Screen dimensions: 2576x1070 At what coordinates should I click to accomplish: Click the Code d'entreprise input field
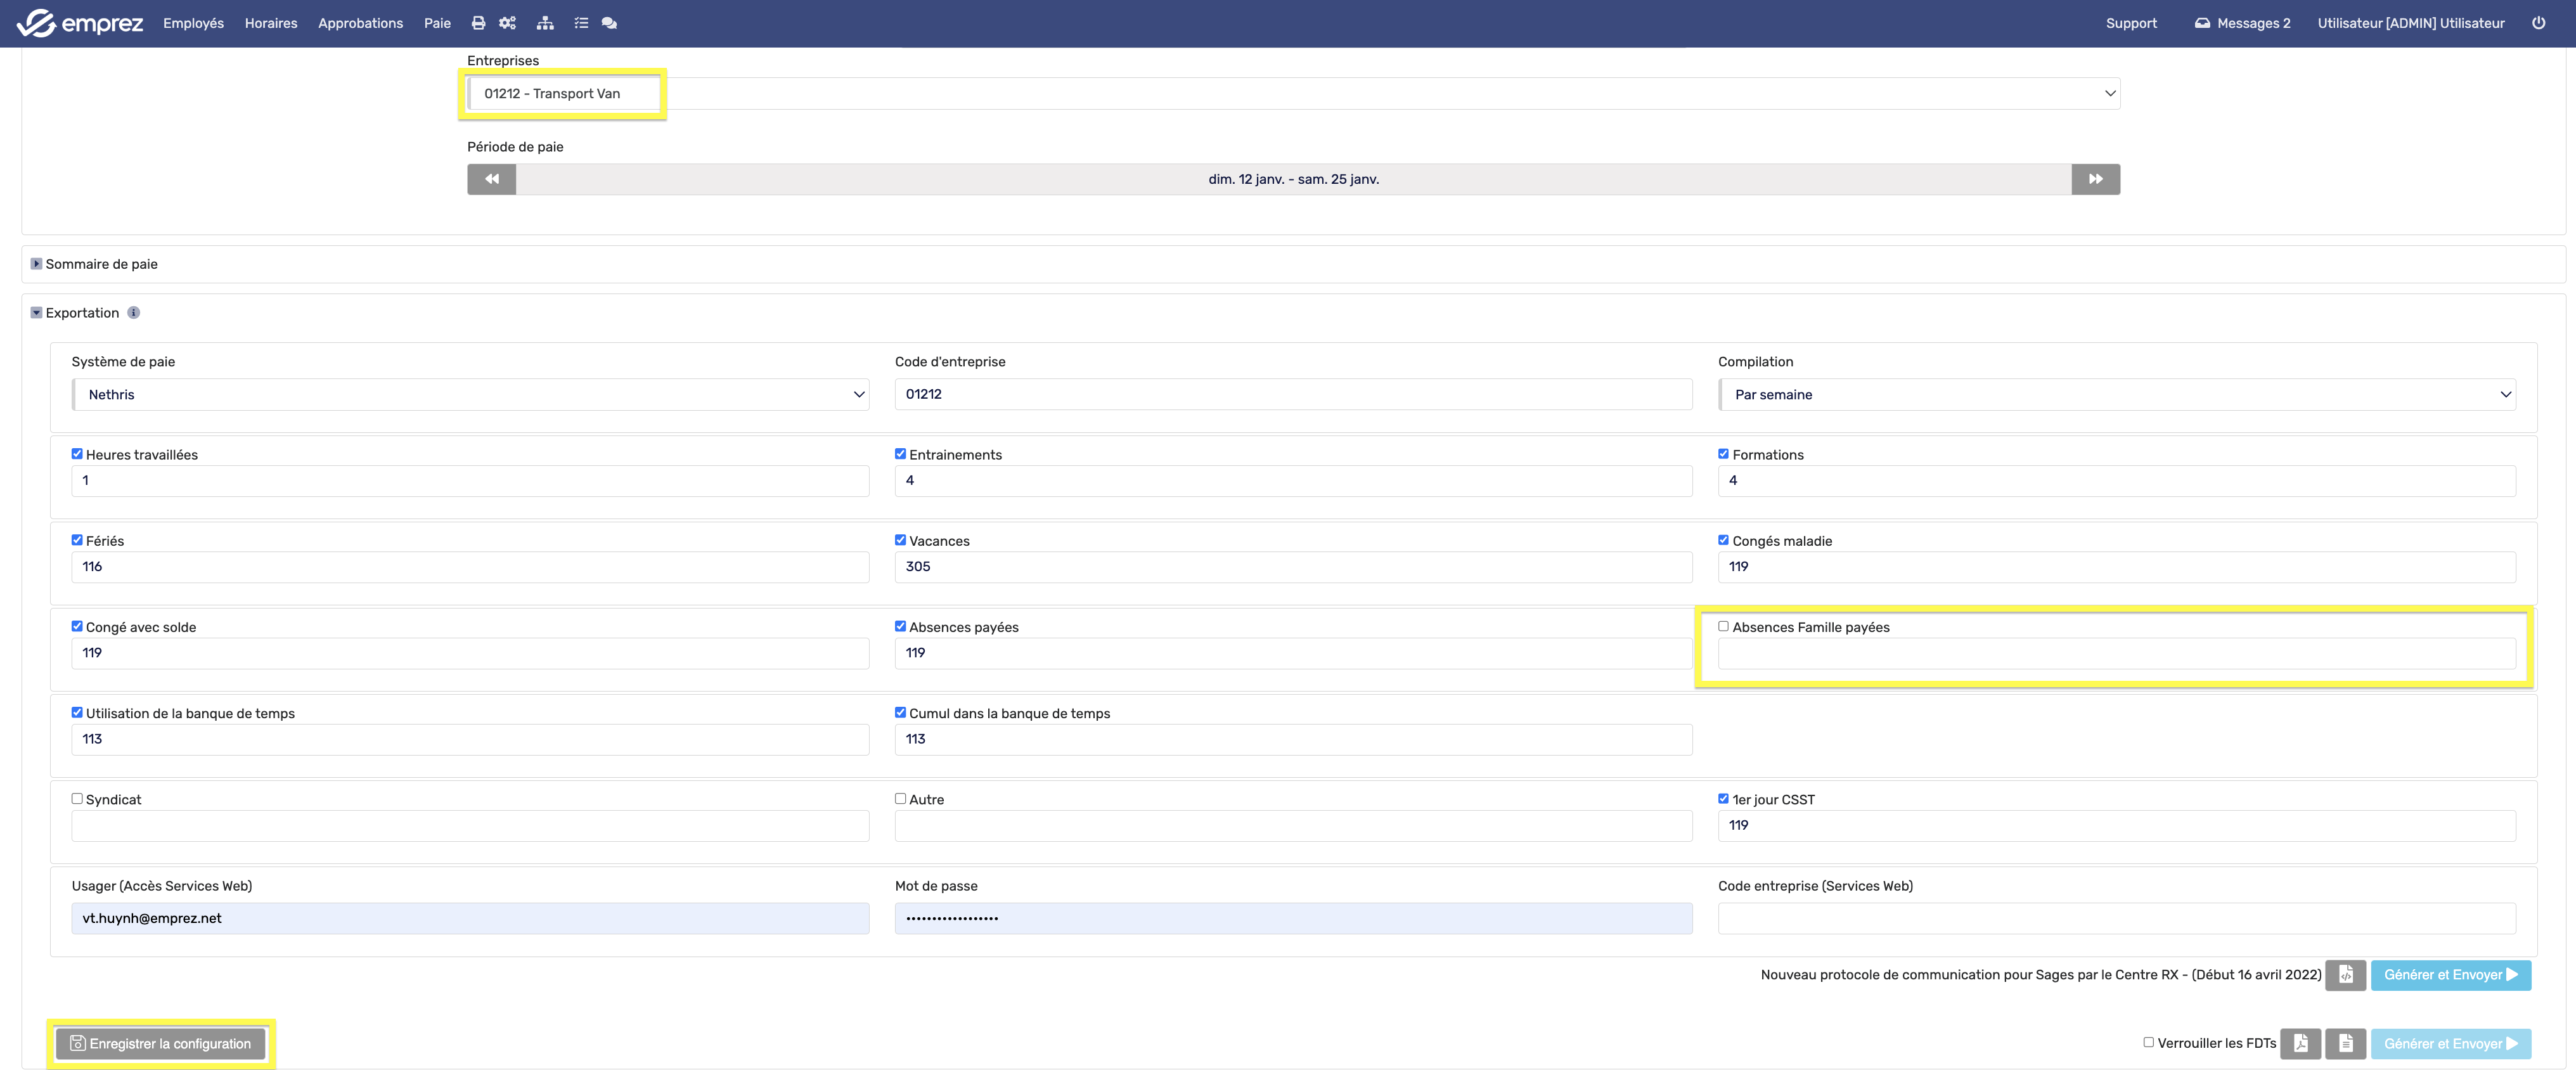pyautogui.click(x=1292, y=394)
